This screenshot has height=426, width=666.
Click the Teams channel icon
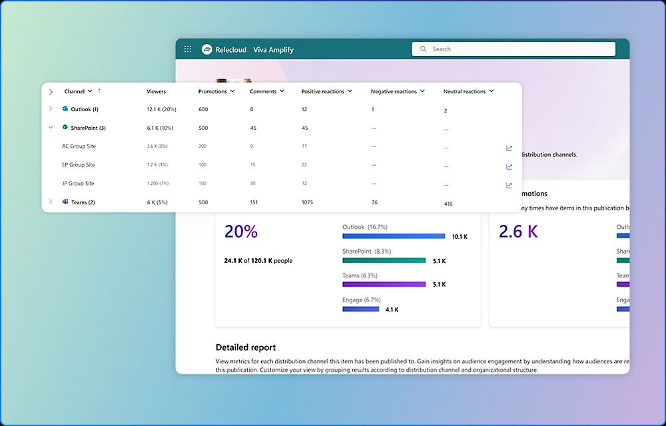click(65, 202)
